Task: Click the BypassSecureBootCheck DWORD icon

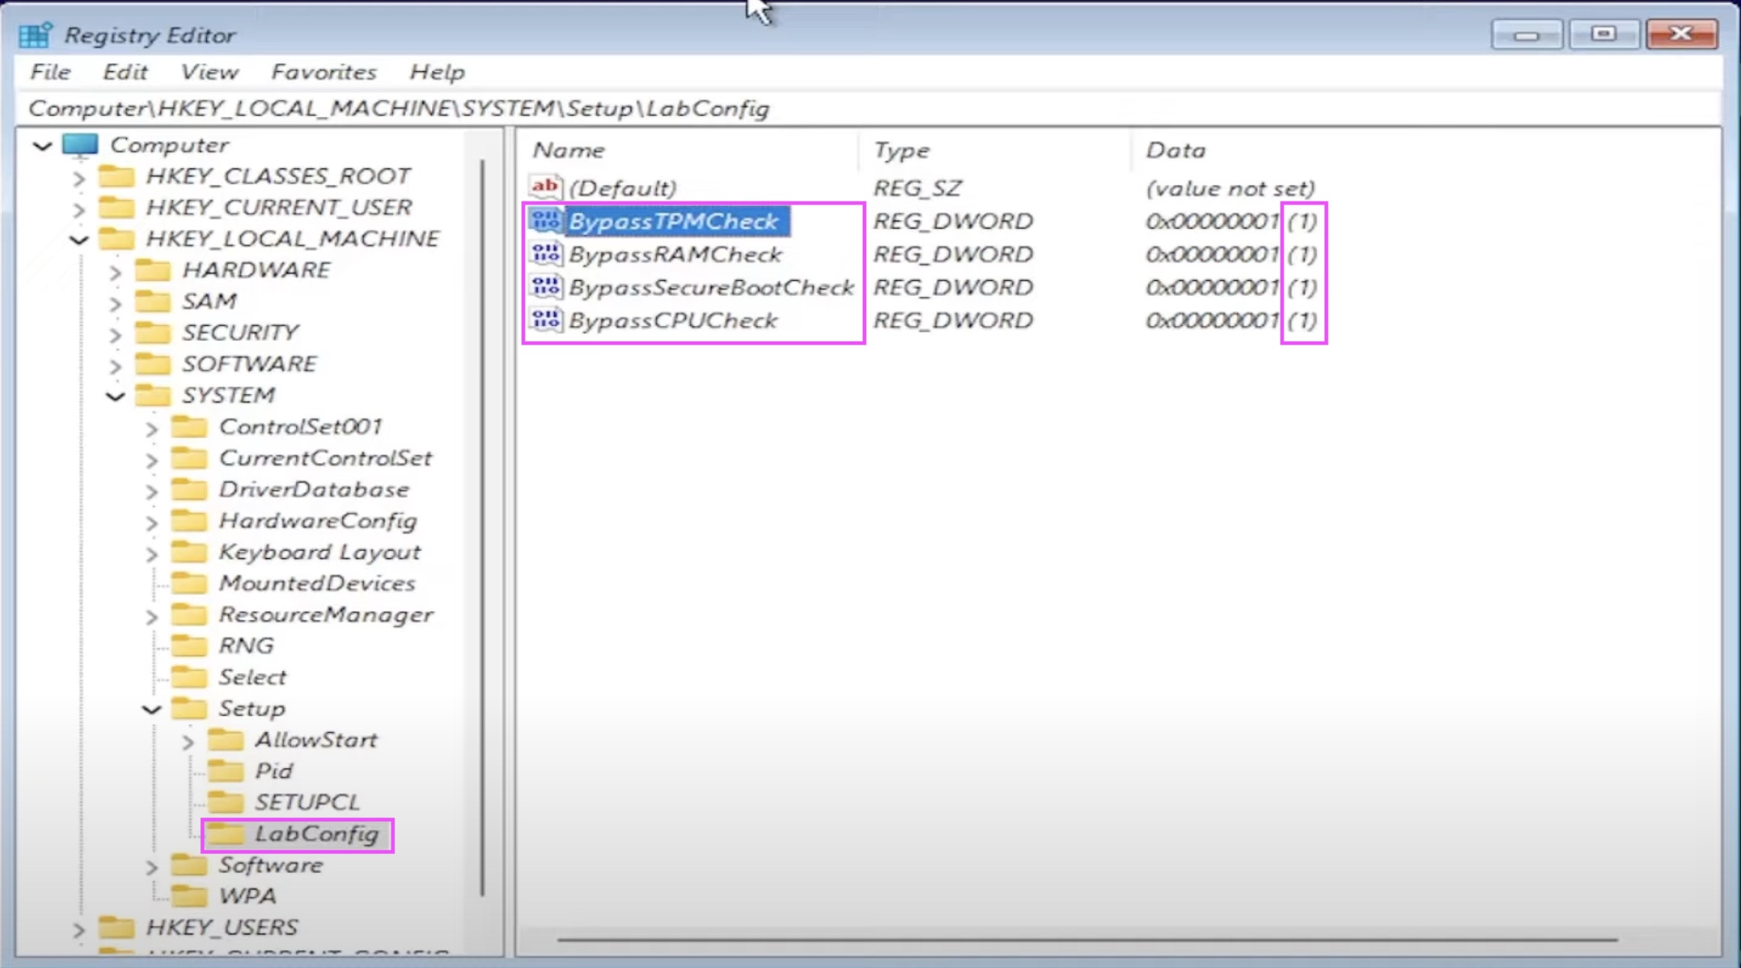Action: click(x=545, y=287)
